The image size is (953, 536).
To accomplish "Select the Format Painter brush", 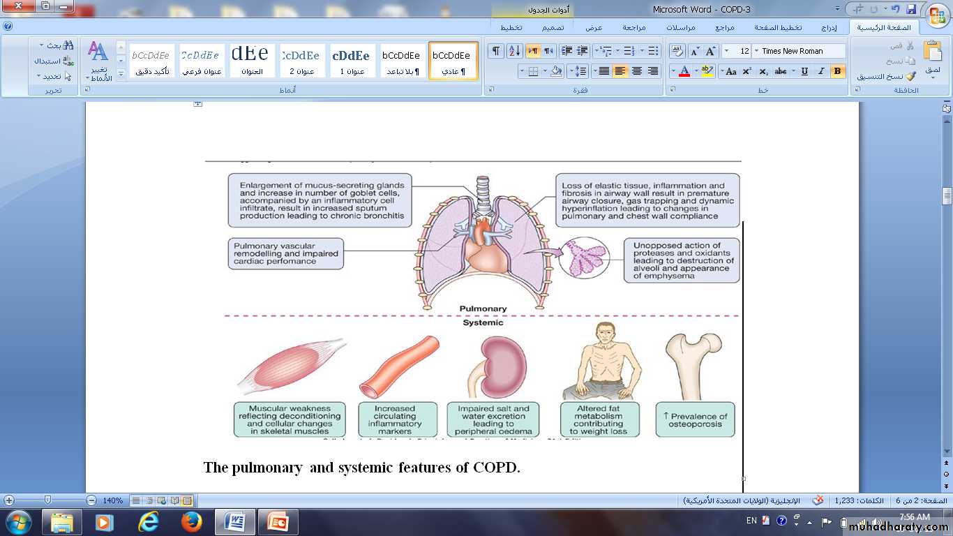I will [910, 77].
